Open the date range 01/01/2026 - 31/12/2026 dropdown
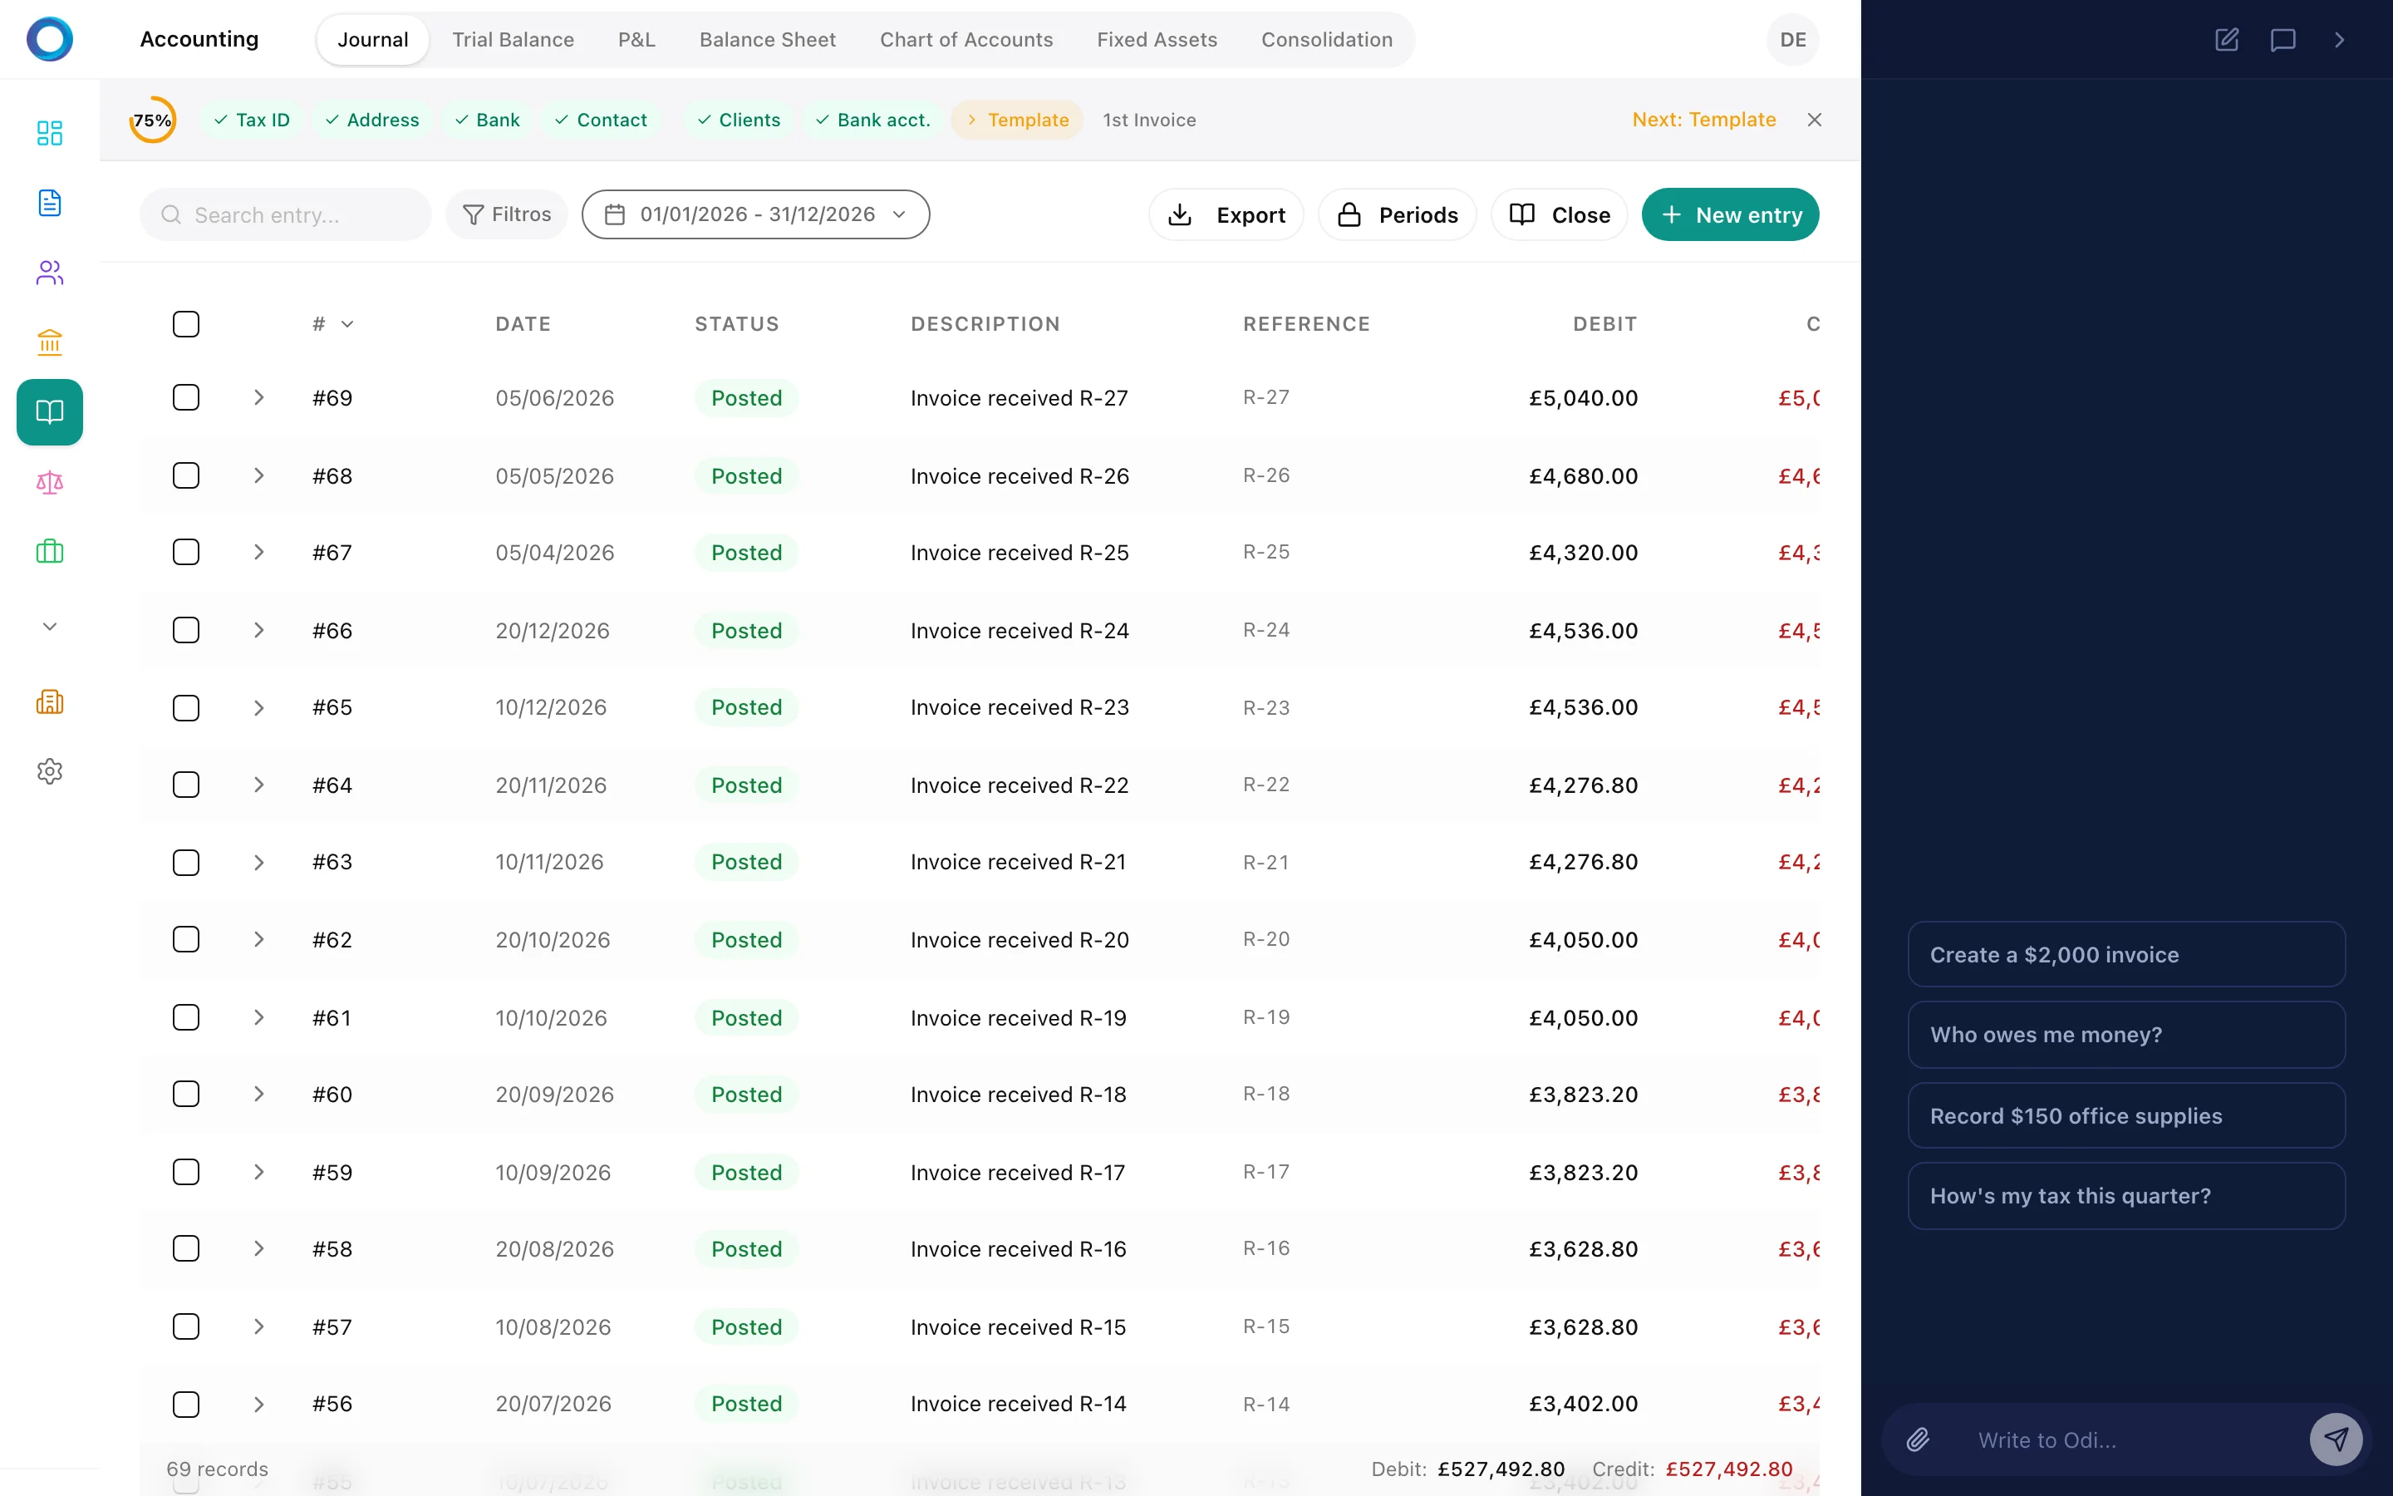This screenshot has width=2393, height=1496. [754, 214]
